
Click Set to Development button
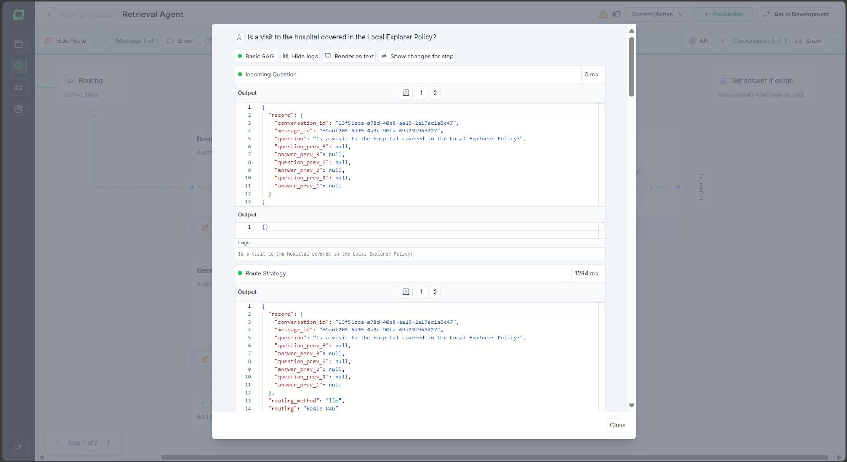[796, 14]
